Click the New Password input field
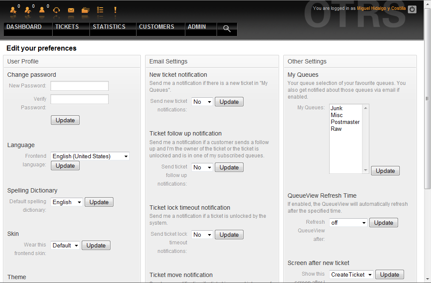This screenshot has height=283, width=431. (80, 86)
